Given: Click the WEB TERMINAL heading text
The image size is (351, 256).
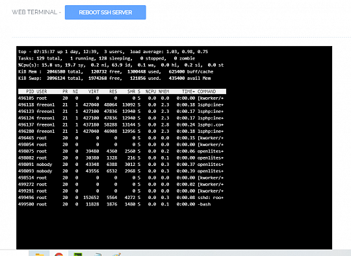Looking at the screenshot, I should click(34, 12).
